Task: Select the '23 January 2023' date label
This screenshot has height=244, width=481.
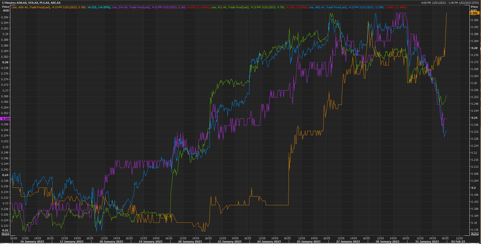Action: click(x=230, y=242)
